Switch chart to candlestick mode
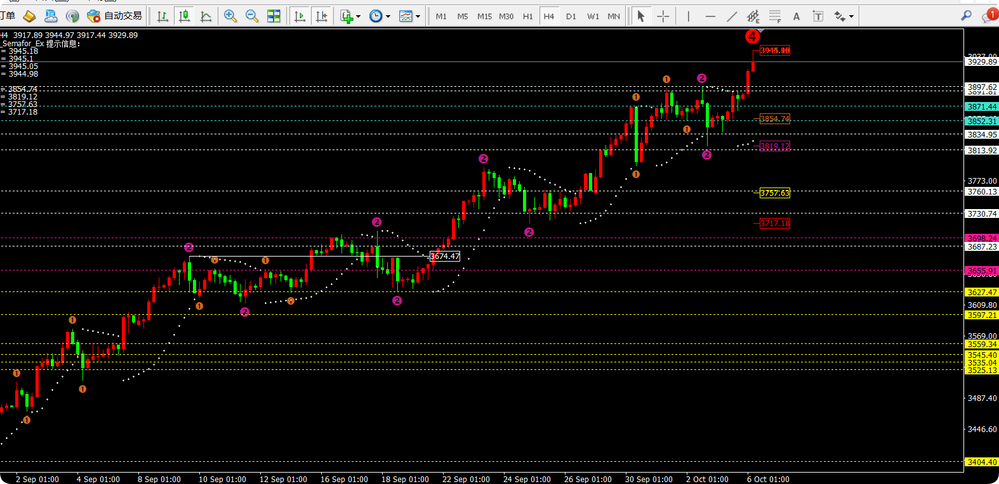999x484 pixels. pyautogui.click(x=185, y=16)
